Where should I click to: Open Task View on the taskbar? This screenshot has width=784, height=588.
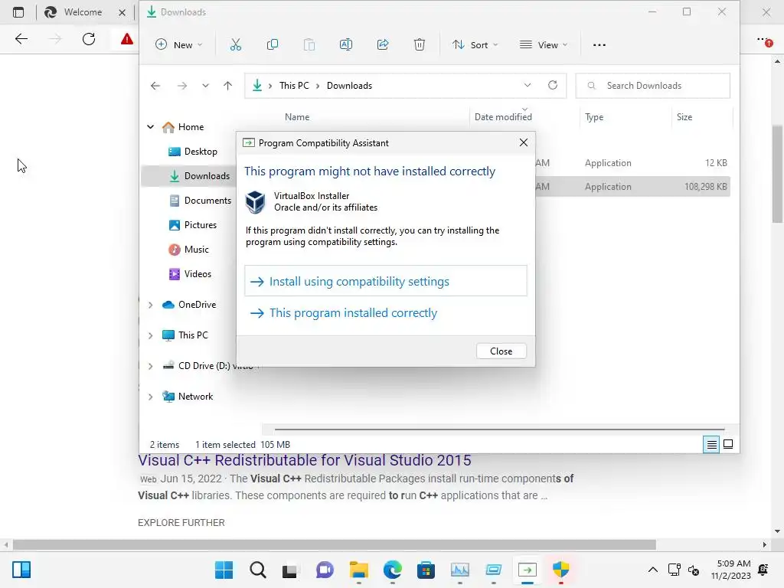coord(290,570)
